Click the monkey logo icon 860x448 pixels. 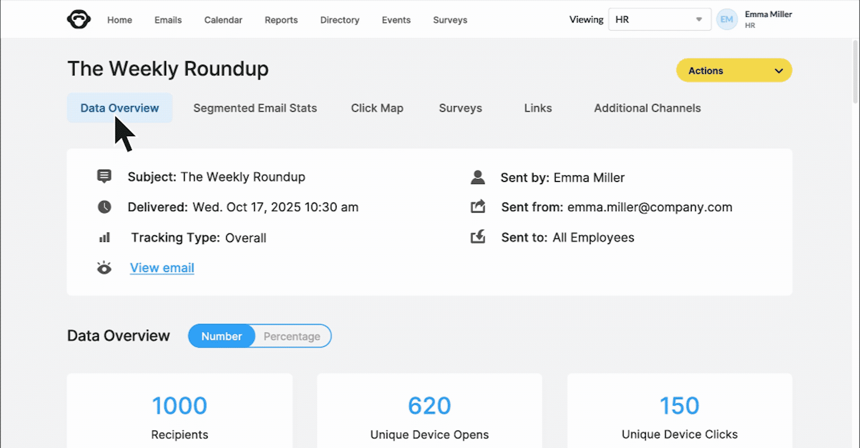coord(79,20)
